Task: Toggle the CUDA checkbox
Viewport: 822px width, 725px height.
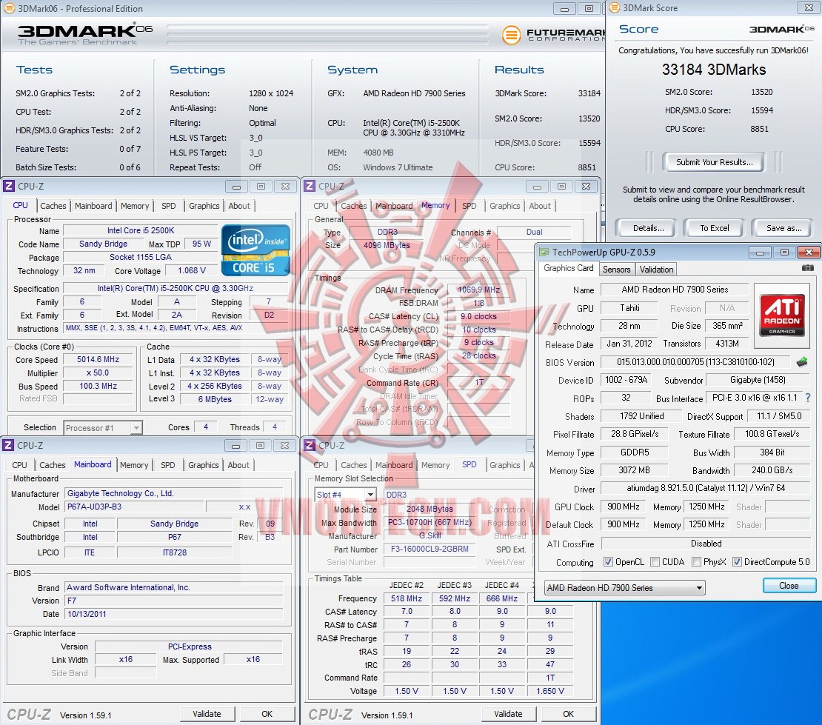Action: (655, 562)
